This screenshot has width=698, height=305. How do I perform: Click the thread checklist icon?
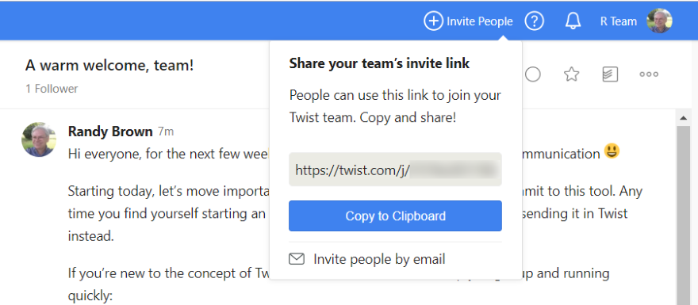pyautogui.click(x=610, y=74)
